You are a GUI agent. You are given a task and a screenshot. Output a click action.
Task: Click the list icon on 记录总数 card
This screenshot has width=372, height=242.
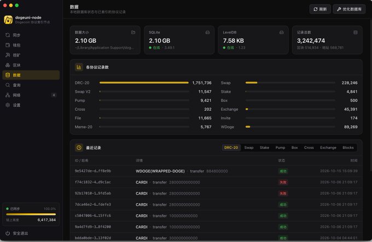click(356, 32)
